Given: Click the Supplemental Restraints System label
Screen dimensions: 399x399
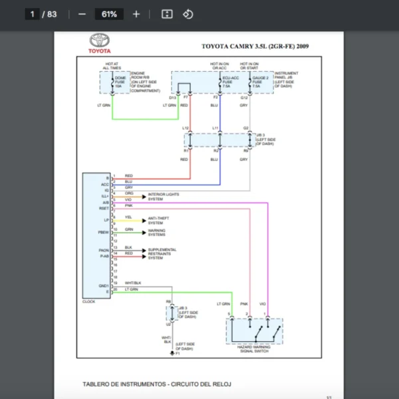Looking at the screenshot, I should click(162, 253).
